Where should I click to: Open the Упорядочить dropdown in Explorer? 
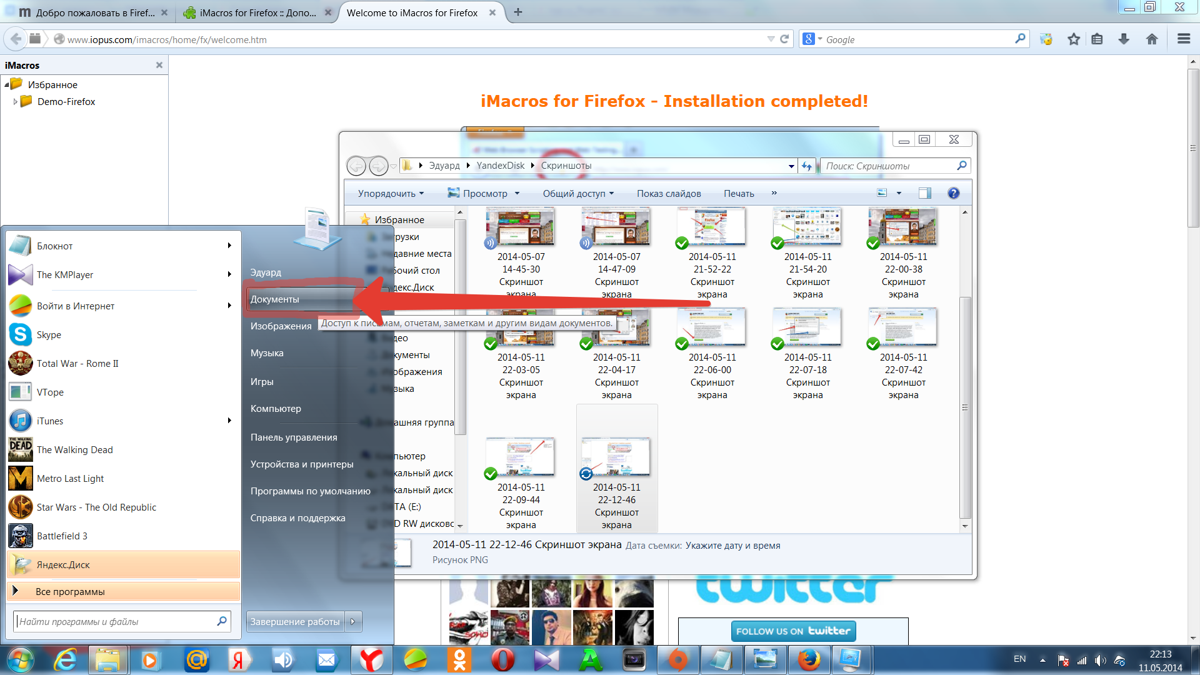390,193
